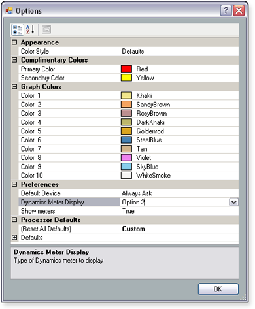Image resolution: width=255 pixels, height=309 pixels.
Task: Click the OK button
Action: click(x=218, y=289)
